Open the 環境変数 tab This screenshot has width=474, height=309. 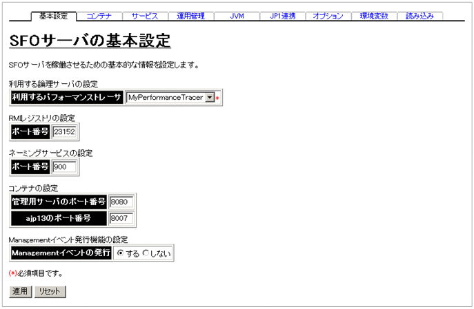tap(374, 16)
